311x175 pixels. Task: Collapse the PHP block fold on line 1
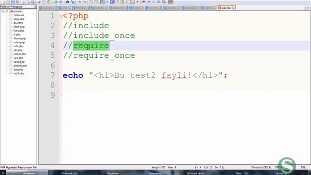(61, 16)
